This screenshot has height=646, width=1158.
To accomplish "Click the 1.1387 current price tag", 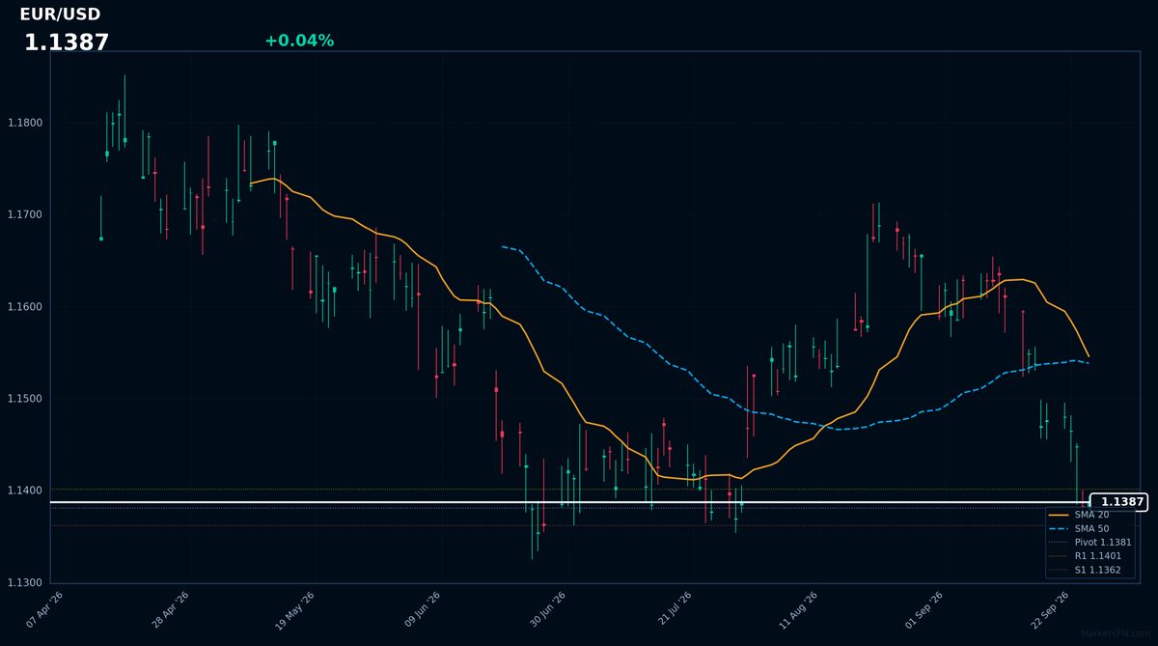I will click(x=1119, y=502).
